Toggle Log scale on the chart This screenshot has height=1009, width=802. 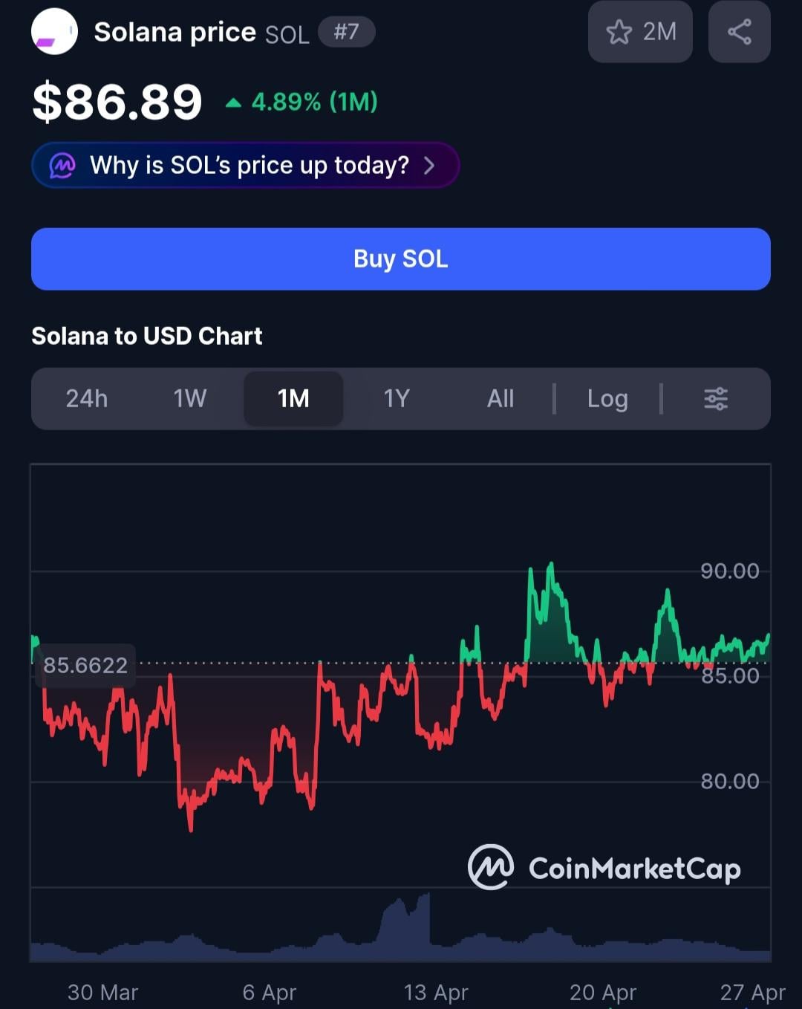point(607,399)
